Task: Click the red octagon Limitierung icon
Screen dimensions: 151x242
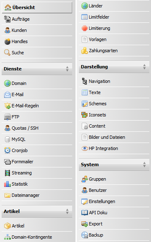Action: [84, 28]
